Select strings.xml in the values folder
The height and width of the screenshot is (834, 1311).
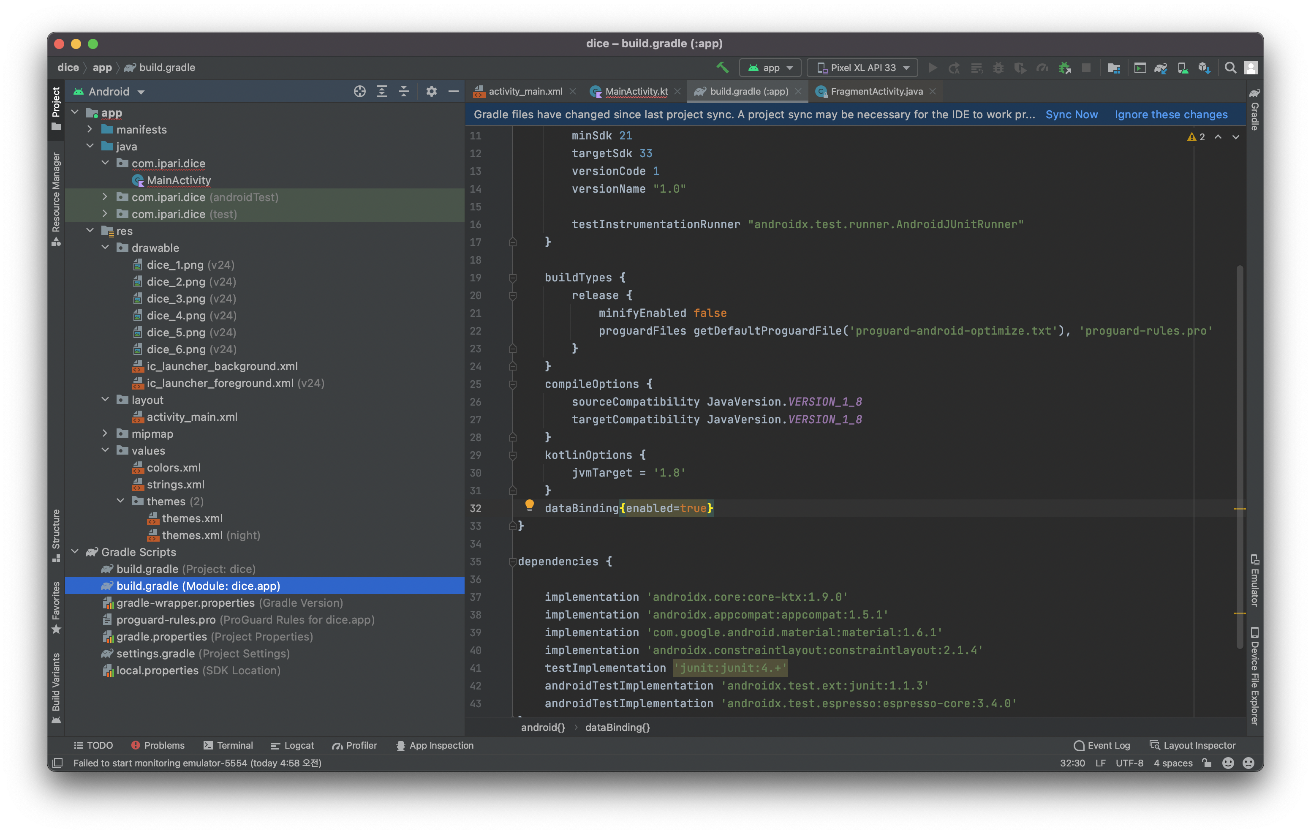point(175,484)
